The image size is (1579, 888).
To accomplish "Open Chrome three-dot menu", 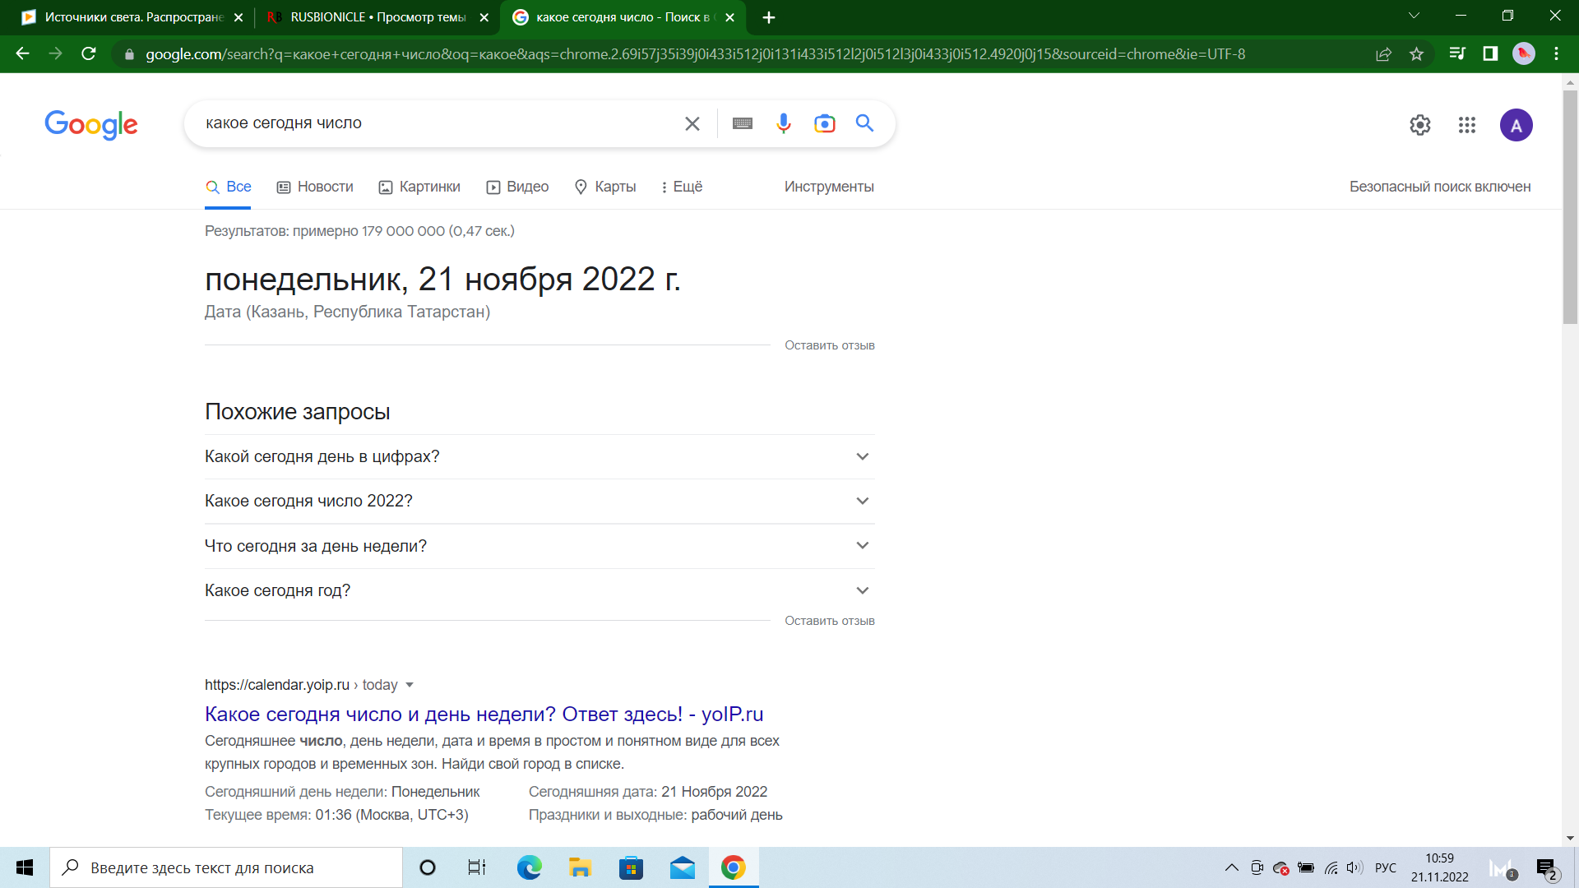I will [1556, 54].
